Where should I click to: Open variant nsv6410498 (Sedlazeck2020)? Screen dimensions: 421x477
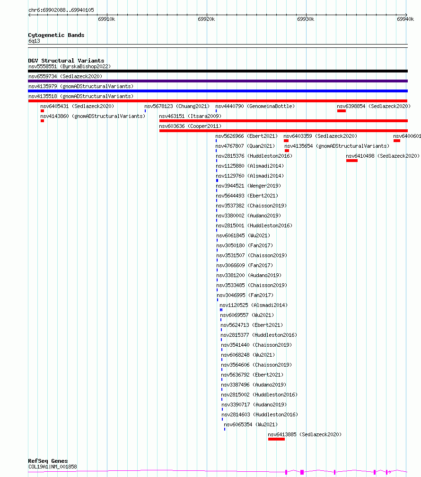[383, 156]
